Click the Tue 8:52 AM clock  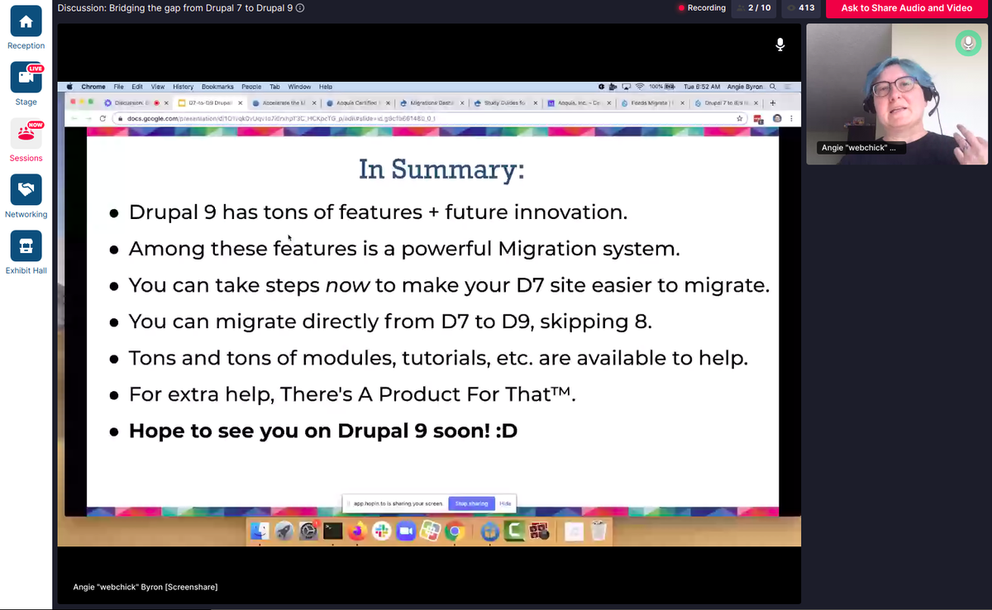(x=702, y=87)
